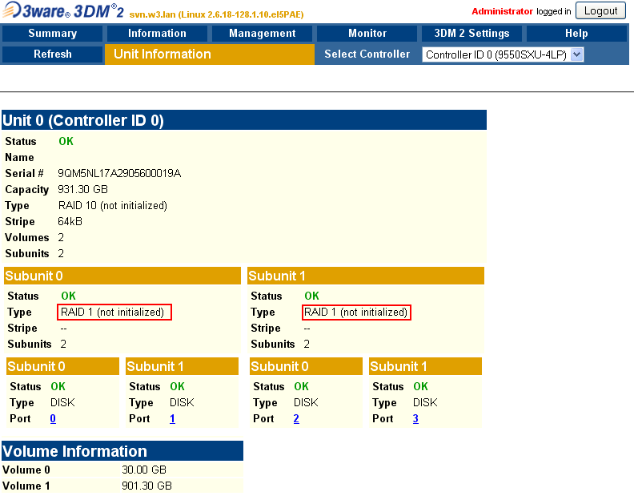Open the 3DM 2 Settings menu
Viewport: 634px width, 500px height.
coord(471,34)
